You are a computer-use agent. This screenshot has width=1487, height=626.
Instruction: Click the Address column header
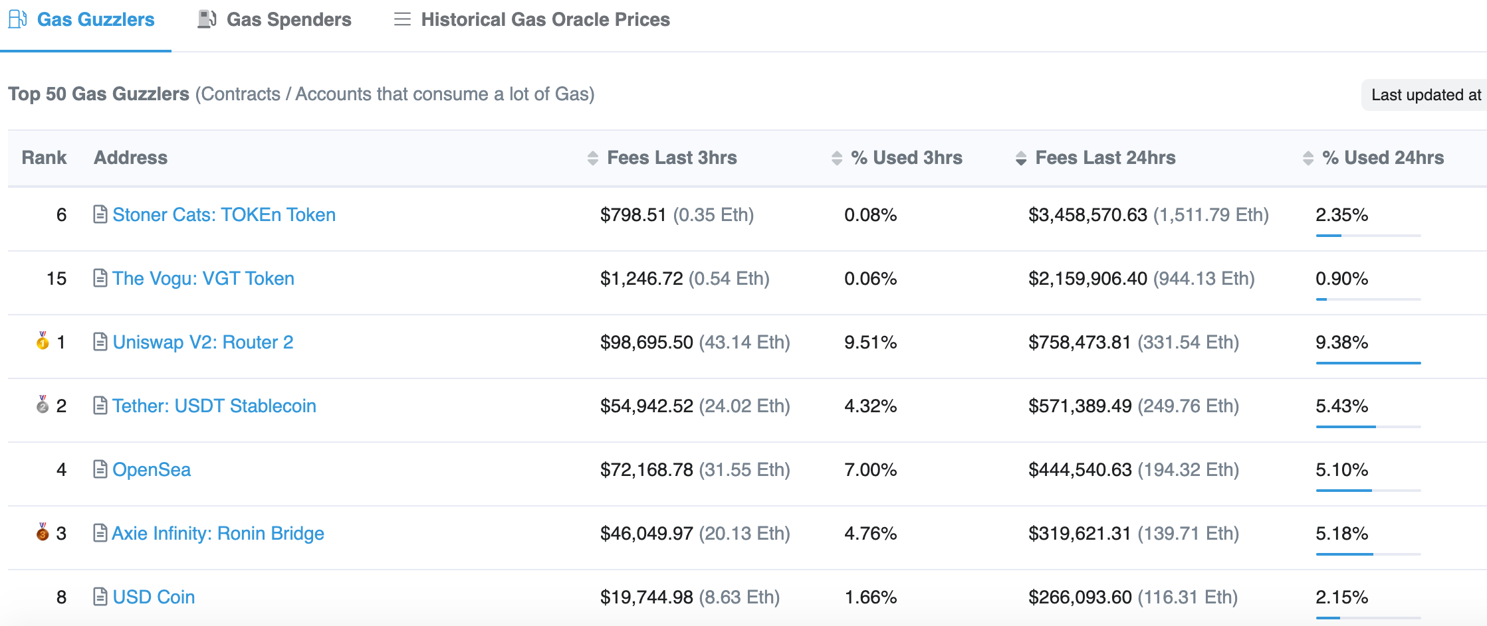pyautogui.click(x=131, y=158)
